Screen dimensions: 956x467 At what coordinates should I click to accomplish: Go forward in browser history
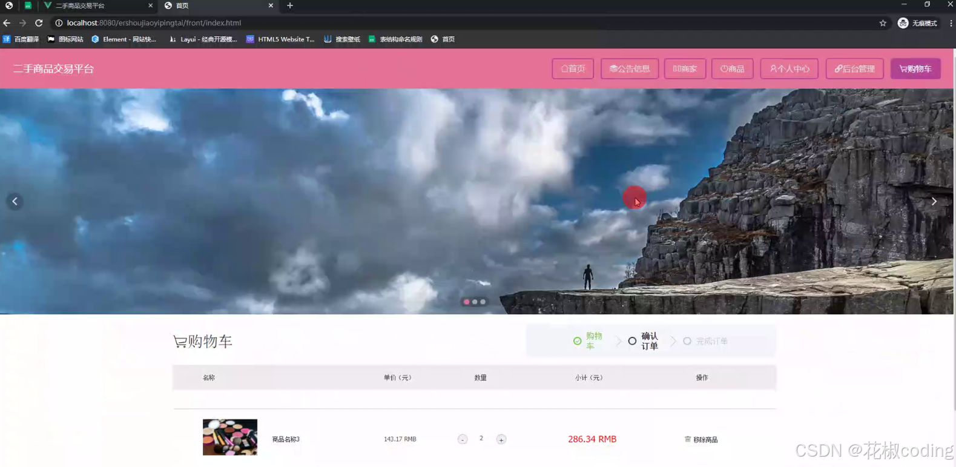pyautogui.click(x=22, y=23)
